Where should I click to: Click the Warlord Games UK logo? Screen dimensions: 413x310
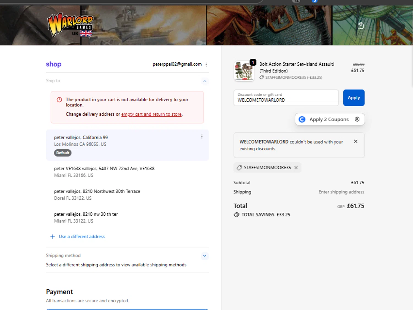70,25
